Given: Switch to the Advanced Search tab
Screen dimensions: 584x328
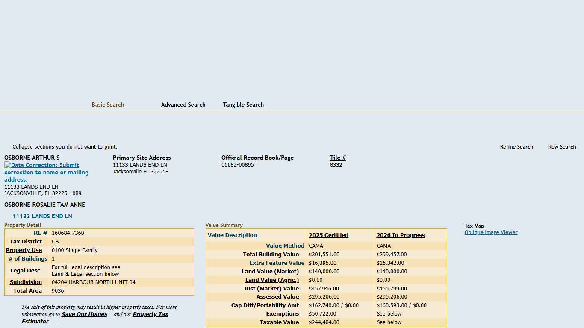Looking at the screenshot, I should pyautogui.click(x=183, y=105).
